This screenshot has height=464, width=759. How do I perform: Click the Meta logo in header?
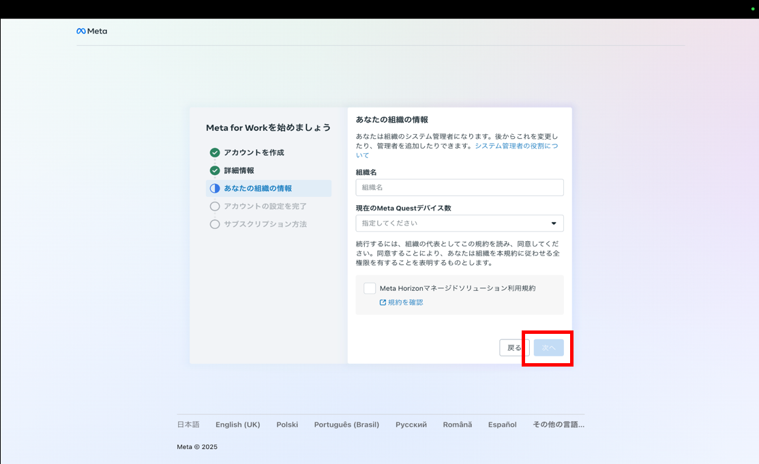tap(91, 31)
